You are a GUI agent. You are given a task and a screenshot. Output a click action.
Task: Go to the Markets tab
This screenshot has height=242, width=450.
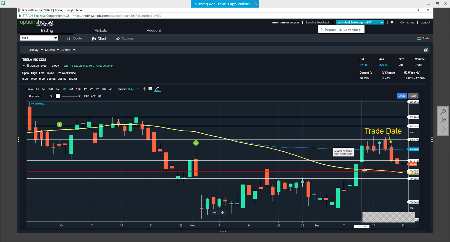(x=100, y=30)
